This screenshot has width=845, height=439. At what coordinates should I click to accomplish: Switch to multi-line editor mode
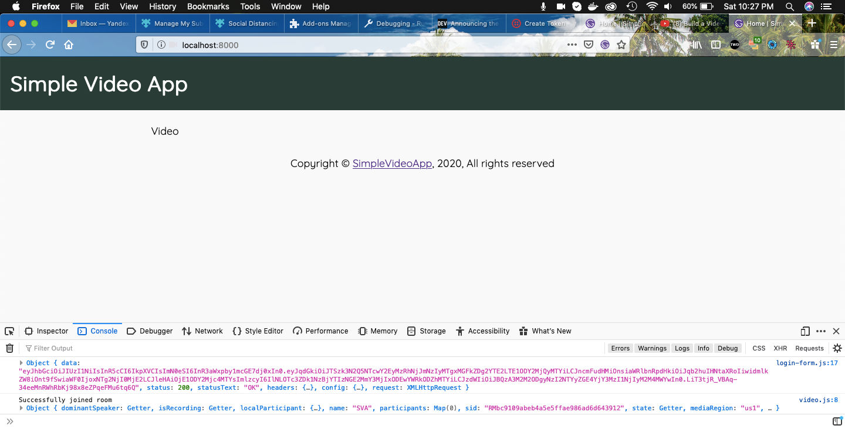[x=837, y=421]
